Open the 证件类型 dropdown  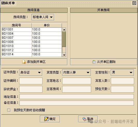[31, 73]
